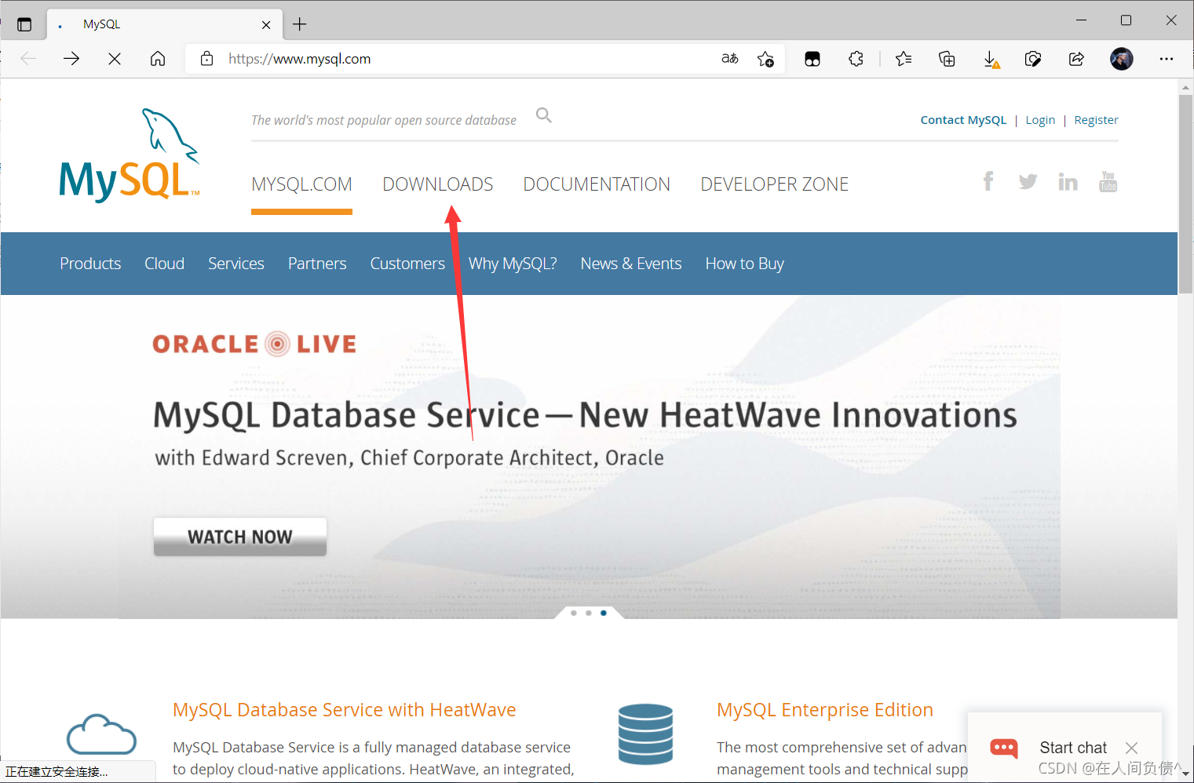
Task: Open browser collections
Action: pos(947,59)
